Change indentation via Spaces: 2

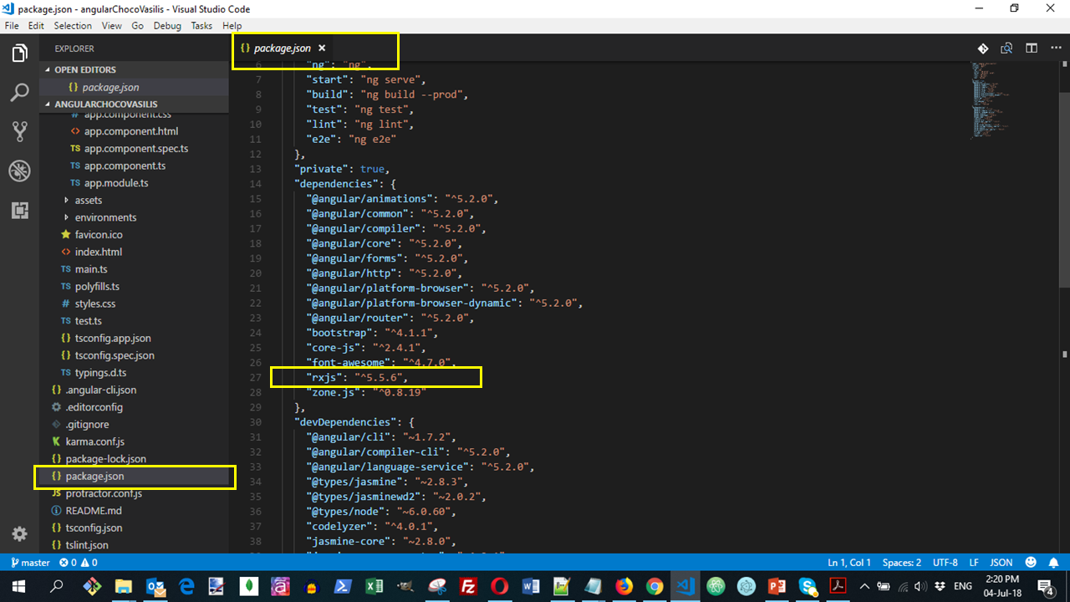click(x=902, y=563)
